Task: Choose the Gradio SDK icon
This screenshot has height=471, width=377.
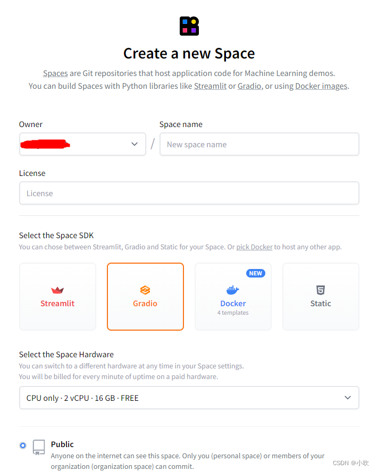Action: pos(145,290)
